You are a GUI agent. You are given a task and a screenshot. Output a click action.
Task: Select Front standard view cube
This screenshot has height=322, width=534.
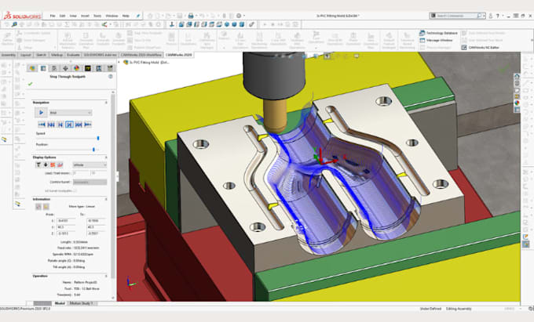[x=181, y=24]
